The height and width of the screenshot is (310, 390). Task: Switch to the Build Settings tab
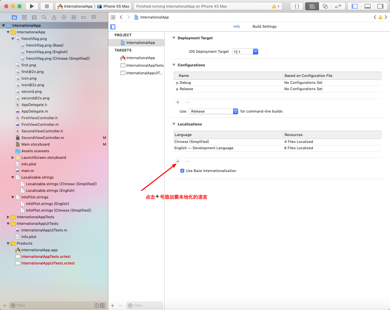[265, 26]
